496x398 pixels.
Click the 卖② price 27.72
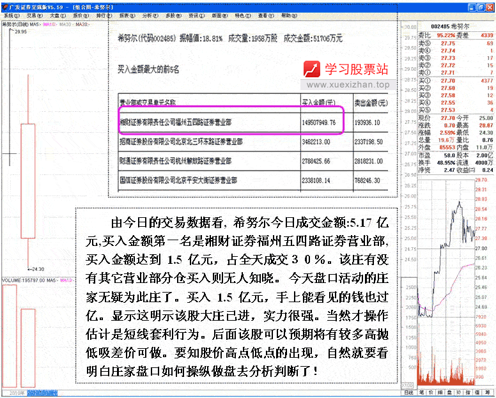[x=448, y=65]
